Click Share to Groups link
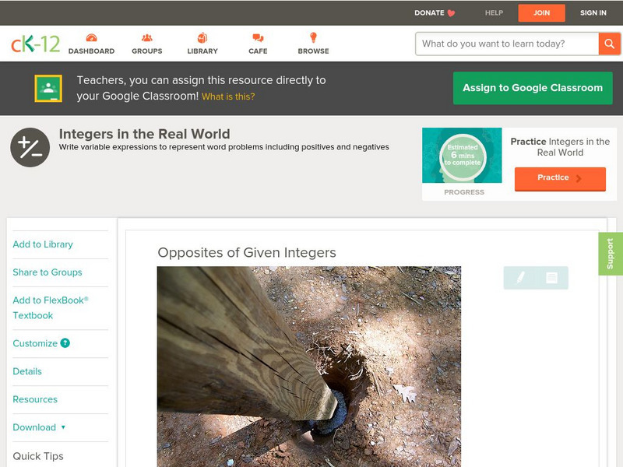623x467 pixels. [x=48, y=272]
